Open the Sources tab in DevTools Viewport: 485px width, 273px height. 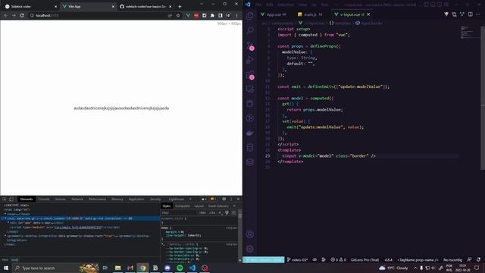click(61, 199)
